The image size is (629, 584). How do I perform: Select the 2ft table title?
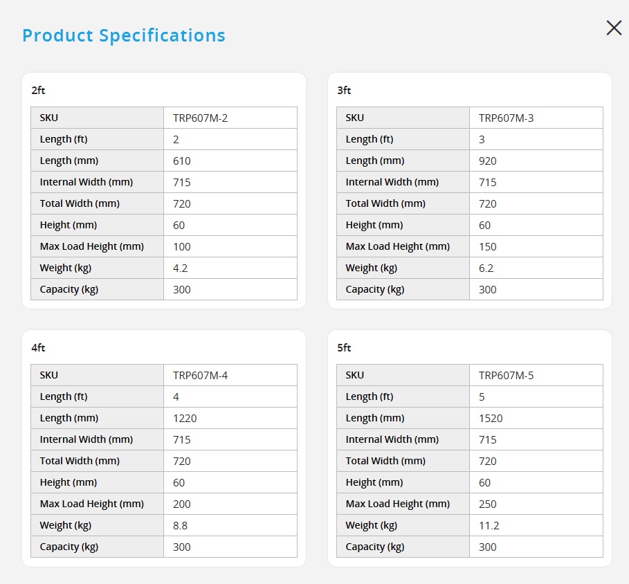pos(38,90)
